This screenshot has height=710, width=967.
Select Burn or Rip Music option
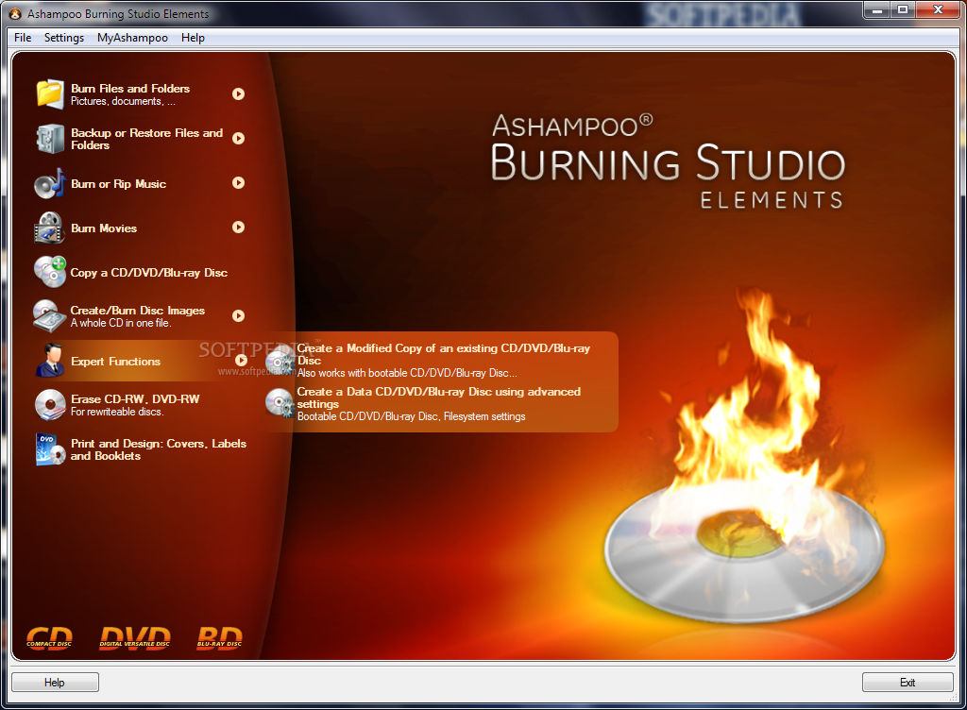118,184
